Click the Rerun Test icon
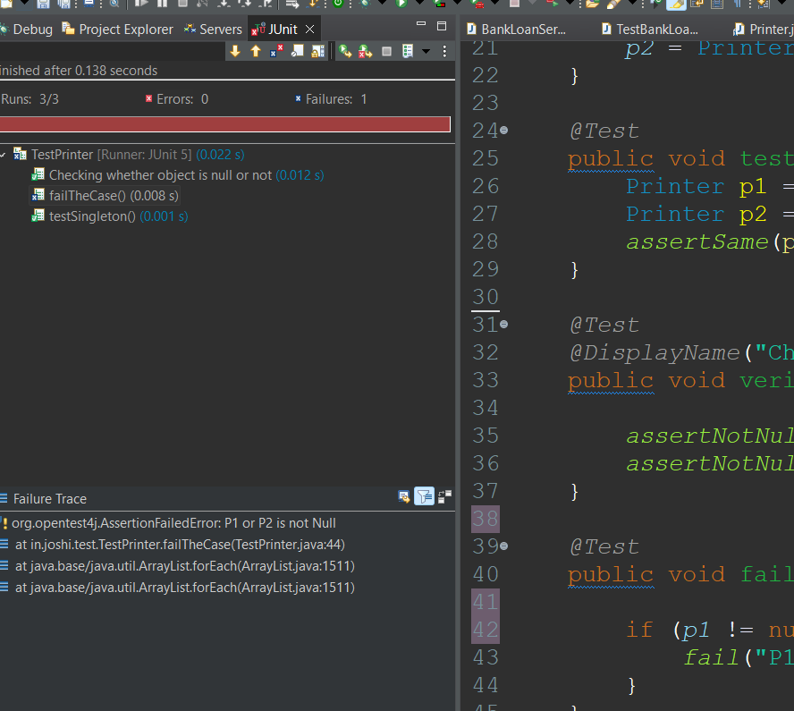Image resolution: width=794 pixels, height=711 pixels. coord(345,51)
